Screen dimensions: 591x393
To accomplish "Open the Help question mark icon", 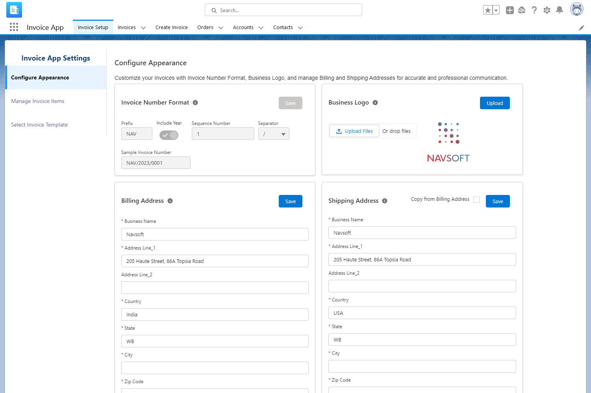I will pos(534,10).
